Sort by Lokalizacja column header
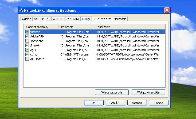 (x=129, y=27)
